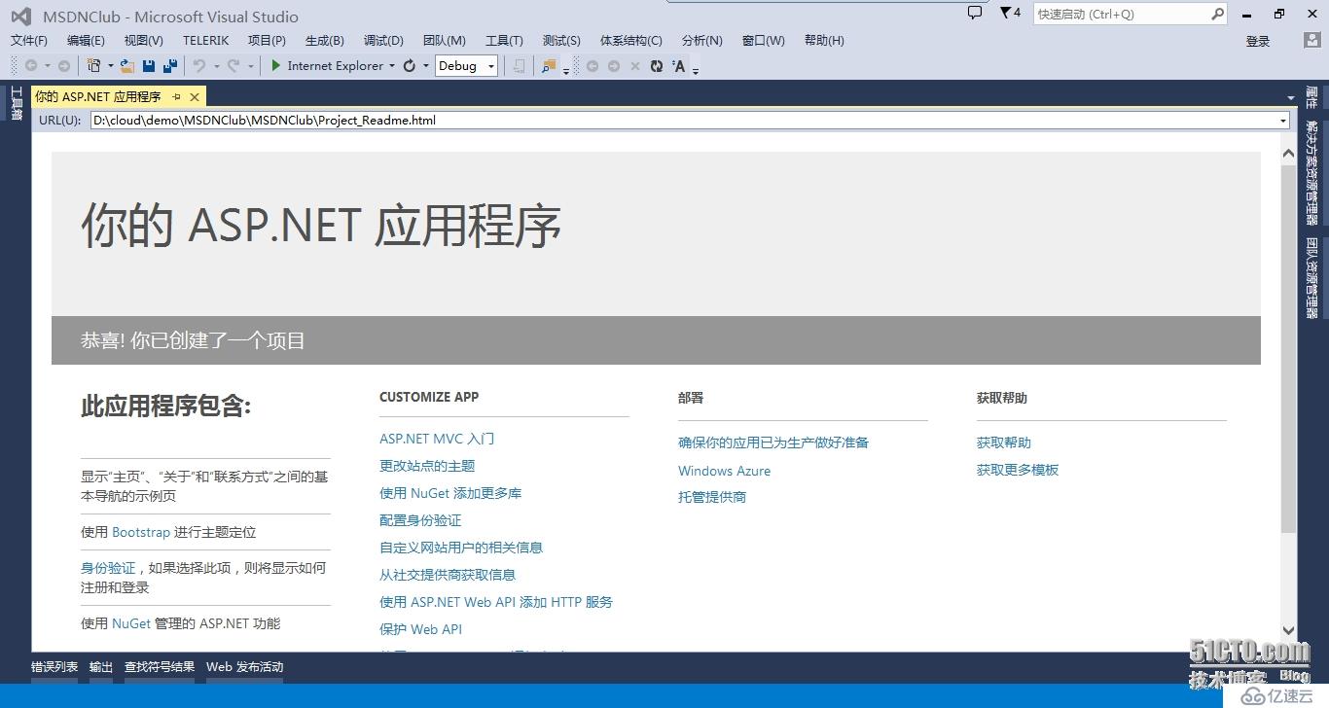This screenshot has height=708, width=1329.
Task: Open standard toolbar overflow options arrow
Action: coord(565,70)
